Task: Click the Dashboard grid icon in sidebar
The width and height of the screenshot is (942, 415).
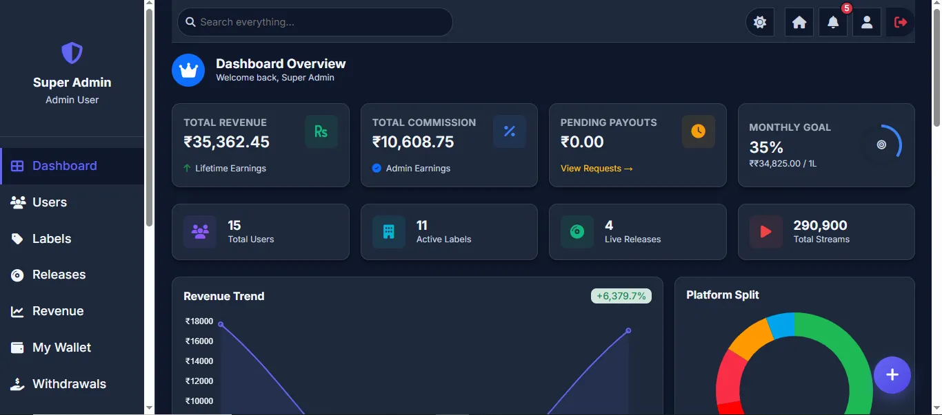Action: point(17,166)
